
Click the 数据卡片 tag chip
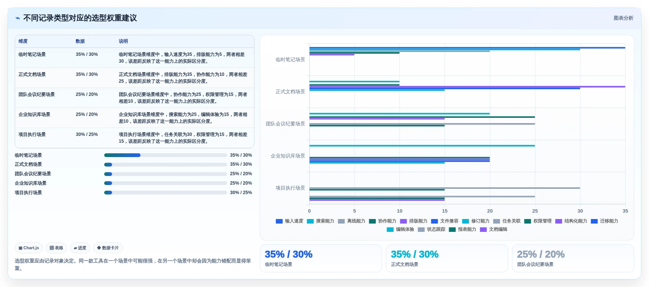(108, 248)
